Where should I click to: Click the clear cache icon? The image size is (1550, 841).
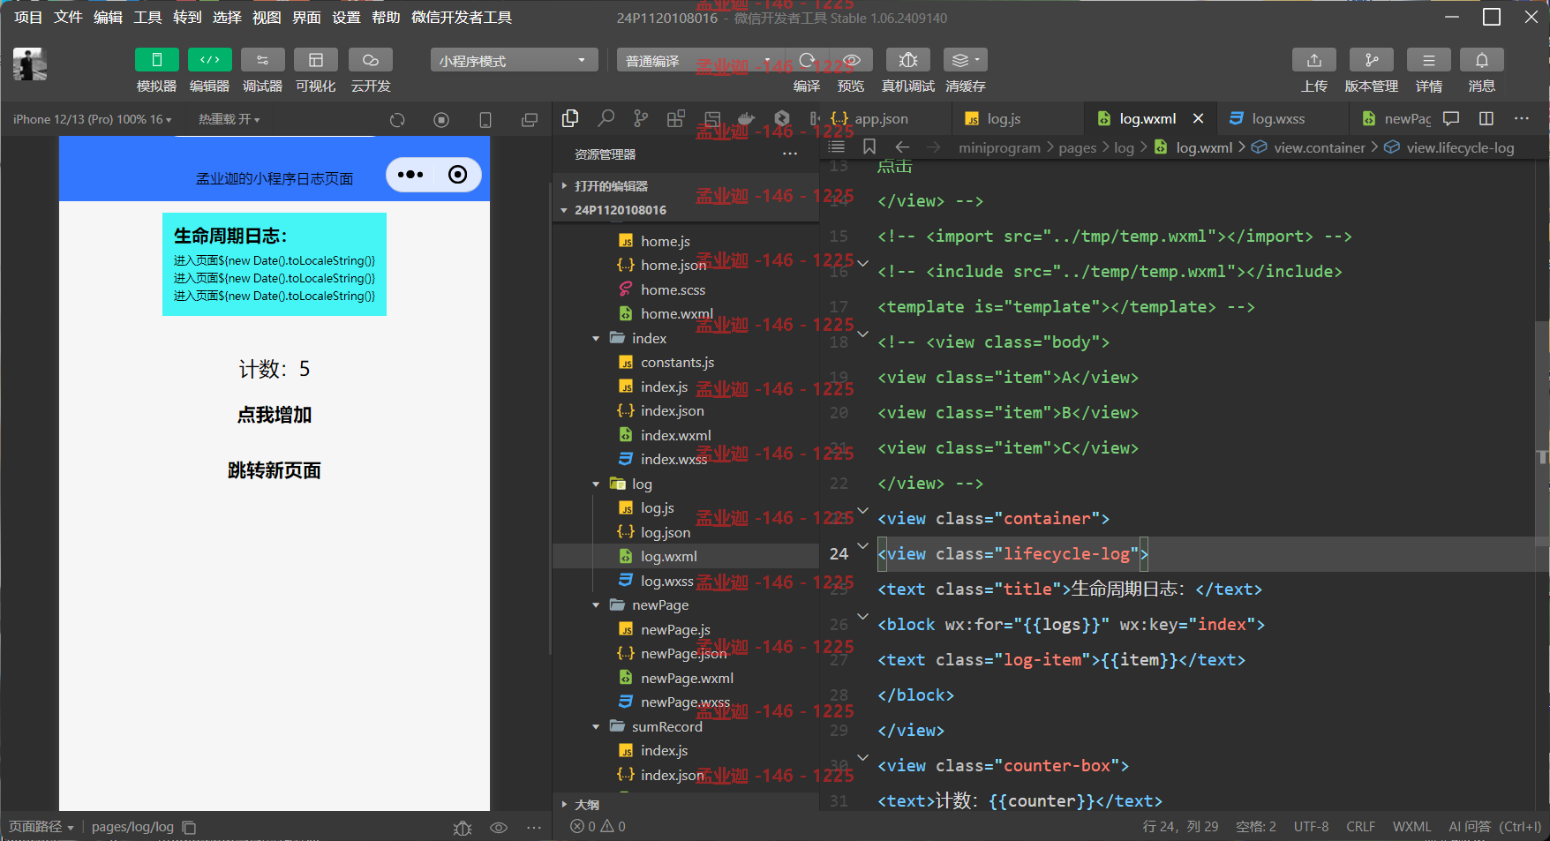coord(965,60)
